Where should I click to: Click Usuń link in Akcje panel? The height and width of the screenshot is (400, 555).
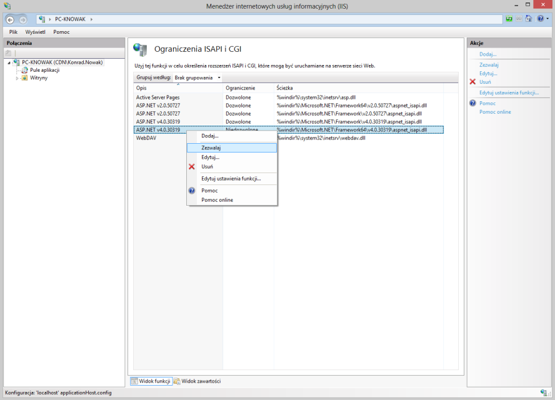click(x=485, y=82)
